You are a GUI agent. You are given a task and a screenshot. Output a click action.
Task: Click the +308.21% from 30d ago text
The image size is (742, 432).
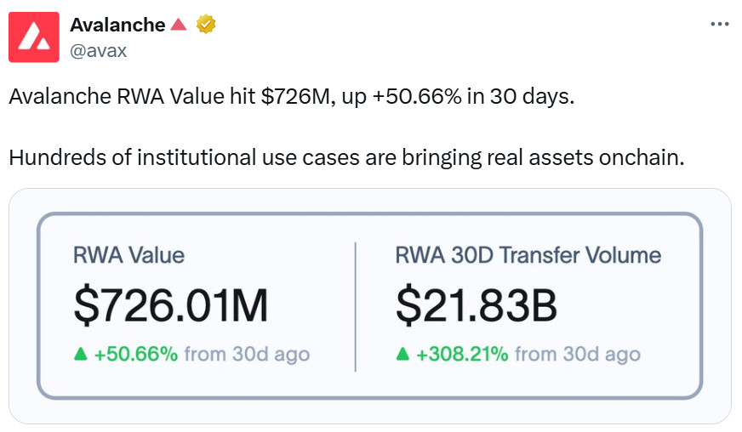click(x=528, y=354)
